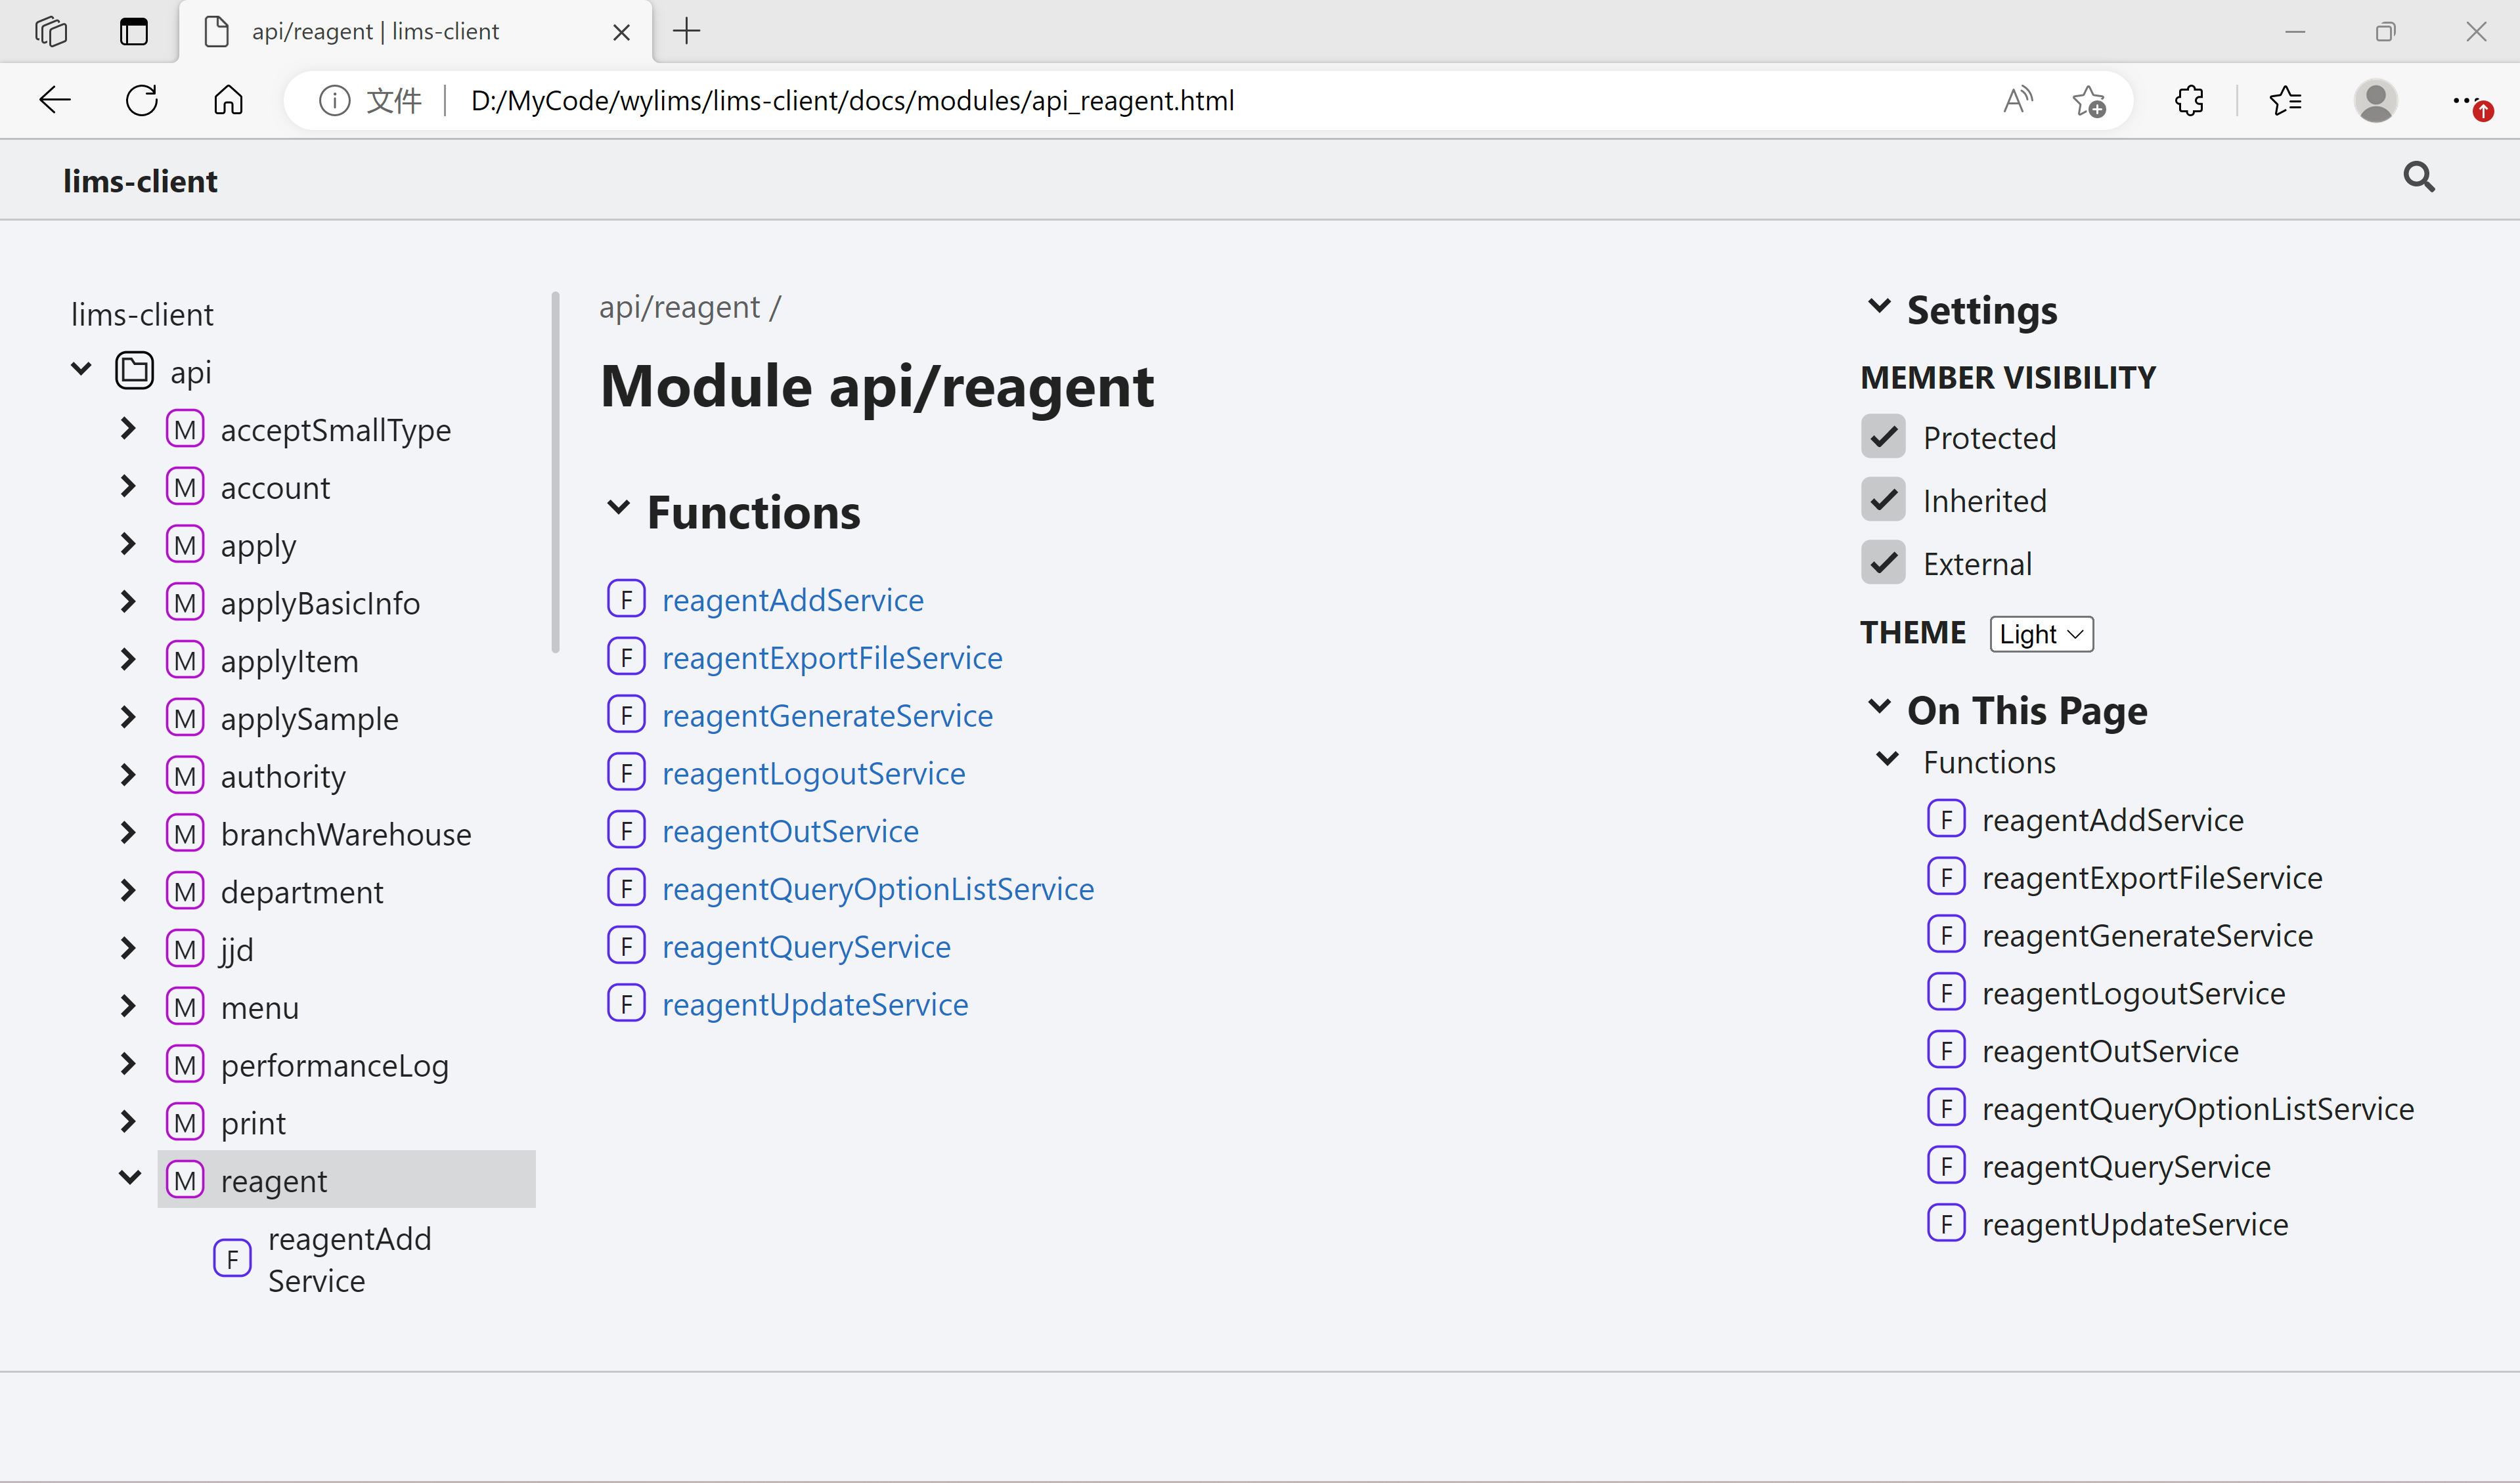Click the search magnifier icon
The width and height of the screenshot is (2520, 1483).
point(2418,178)
